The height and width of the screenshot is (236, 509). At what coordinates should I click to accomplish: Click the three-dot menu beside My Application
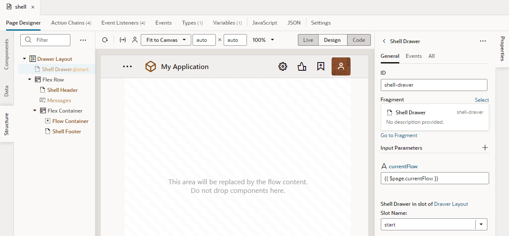point(127,66)
